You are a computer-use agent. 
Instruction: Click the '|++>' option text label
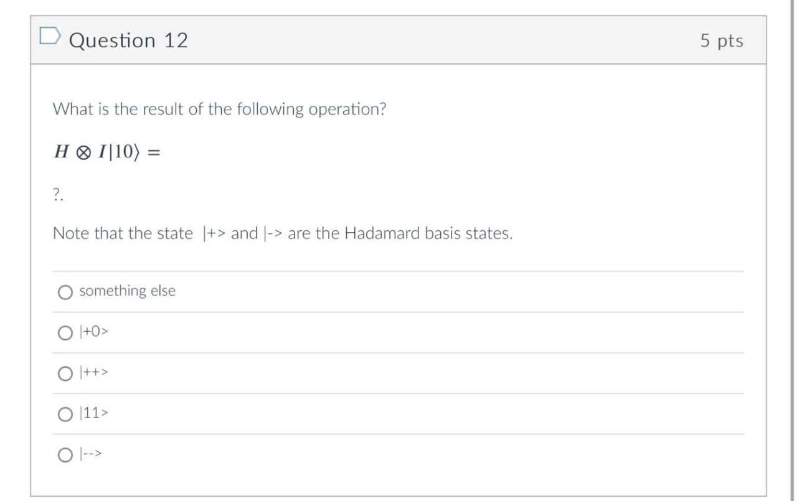tap(93, 373)
